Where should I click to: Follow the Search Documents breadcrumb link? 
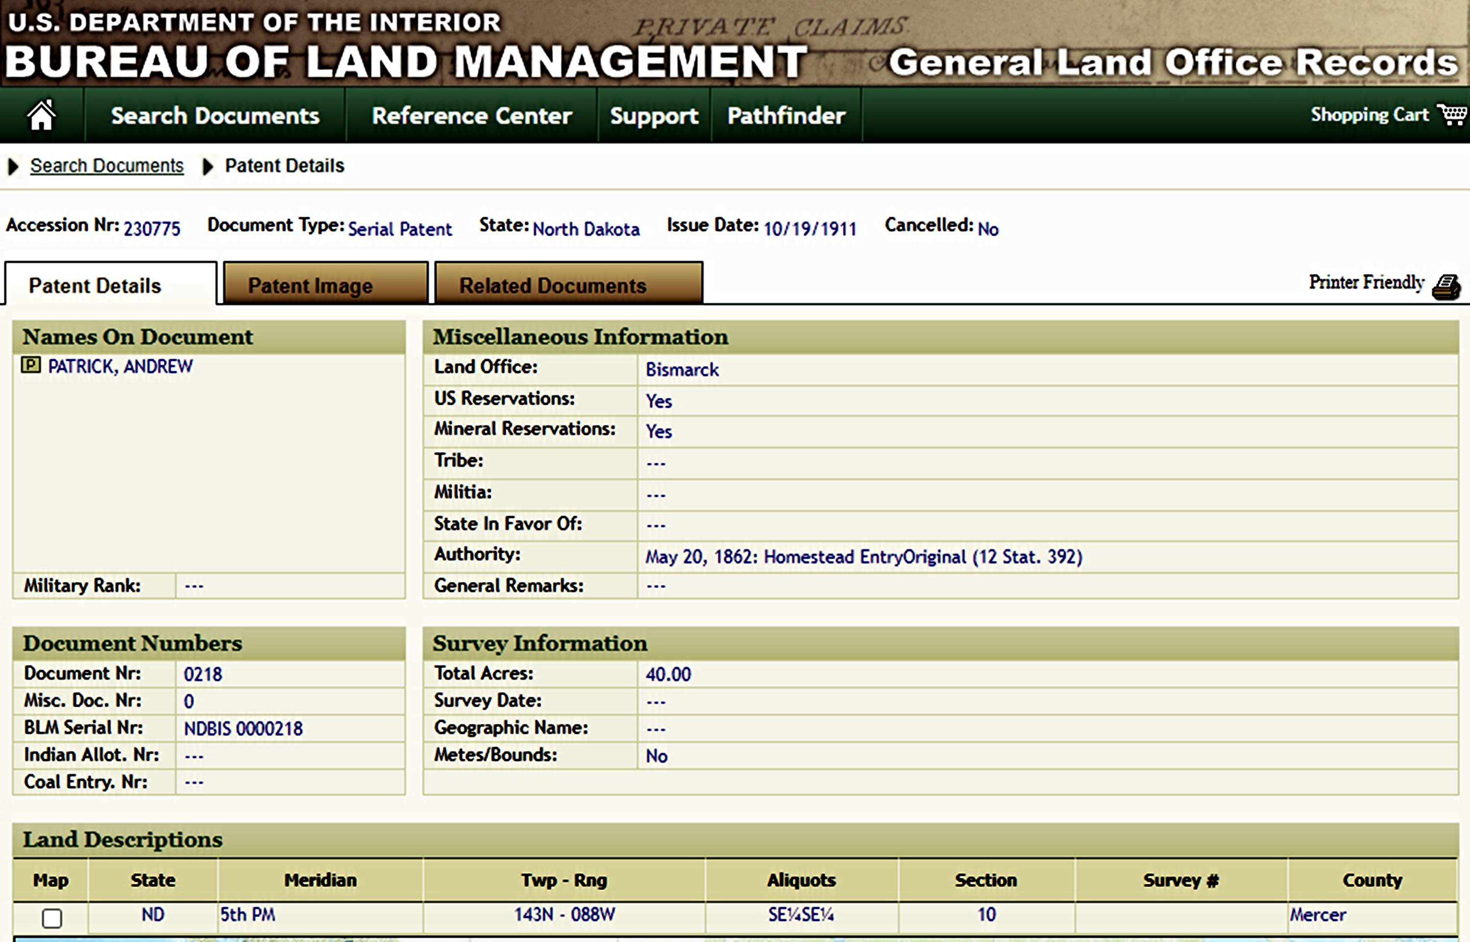107,166
